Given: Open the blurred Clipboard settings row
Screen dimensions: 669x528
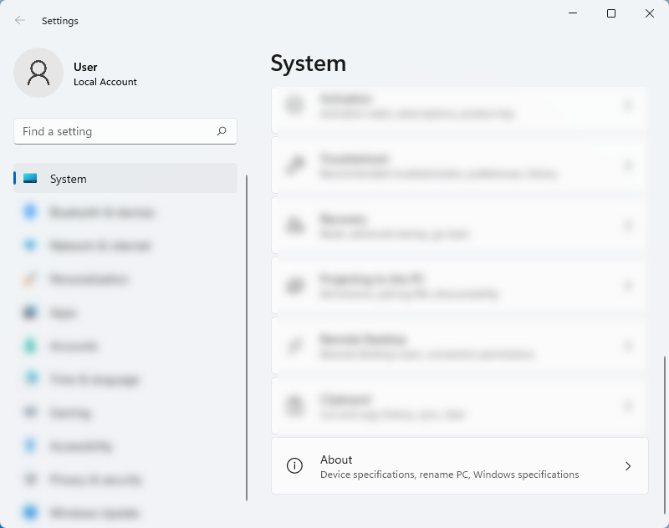Looking at the screenshot, I should (x=459, y=406).
